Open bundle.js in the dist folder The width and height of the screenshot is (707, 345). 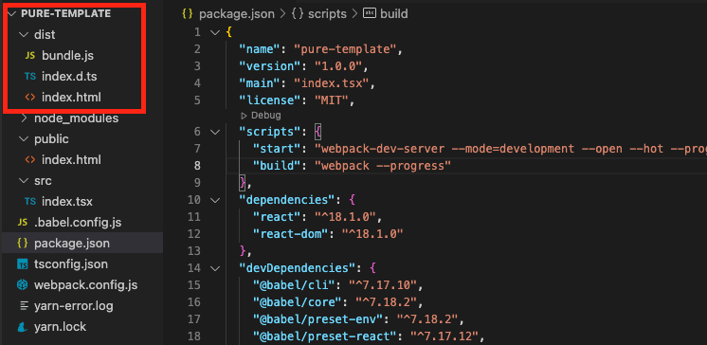click(x=67, y=56)
